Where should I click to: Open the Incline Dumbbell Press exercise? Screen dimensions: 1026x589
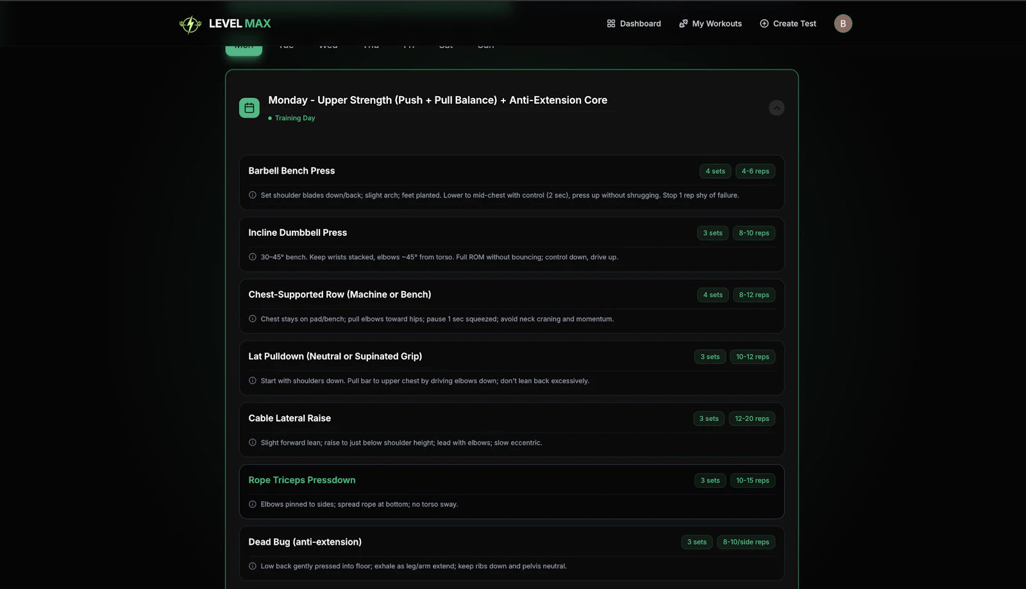[298, 233]
